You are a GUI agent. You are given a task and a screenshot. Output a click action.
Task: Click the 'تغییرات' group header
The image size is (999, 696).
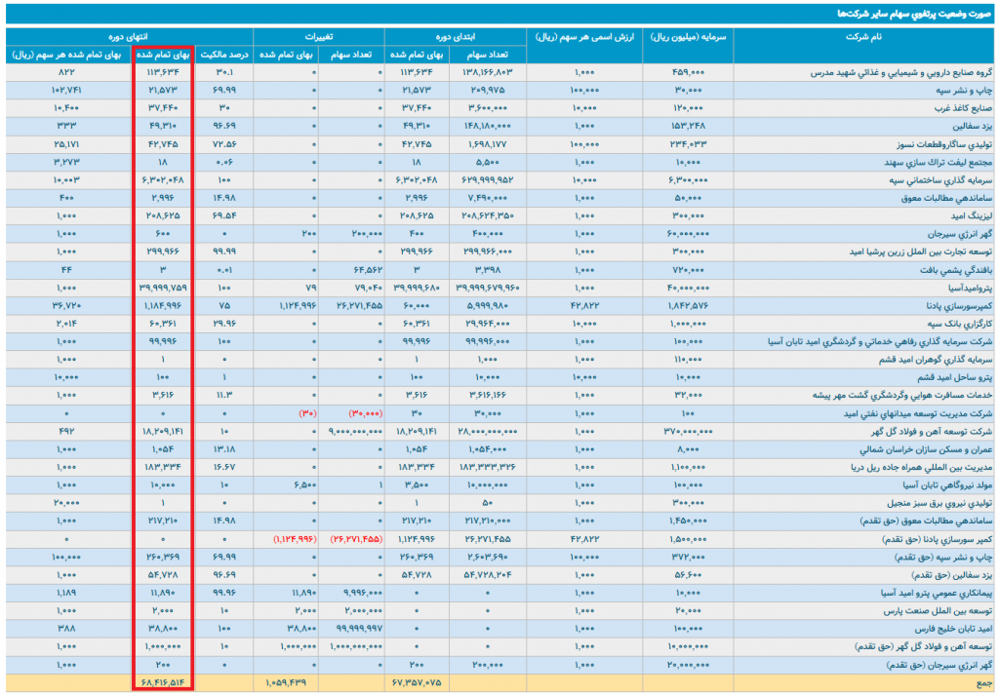[x=319, y=37]
